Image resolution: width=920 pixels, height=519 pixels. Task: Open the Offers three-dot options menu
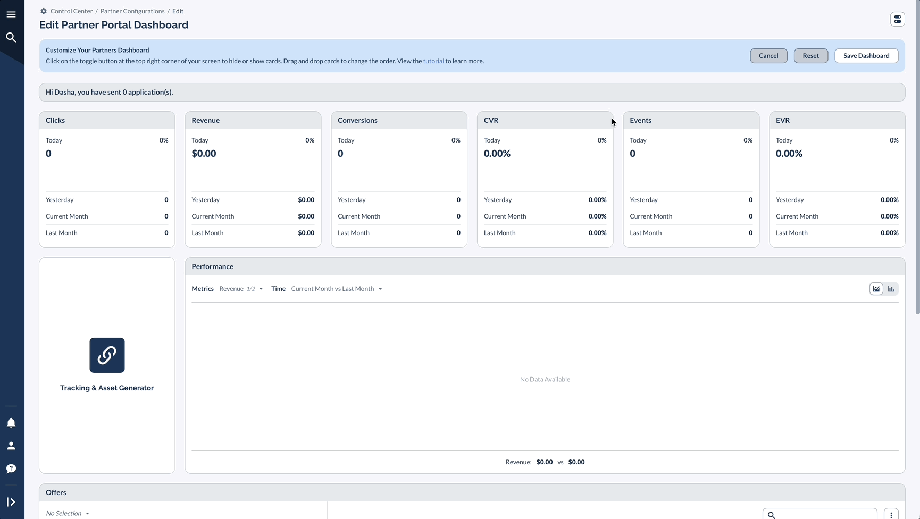point(891,515)
